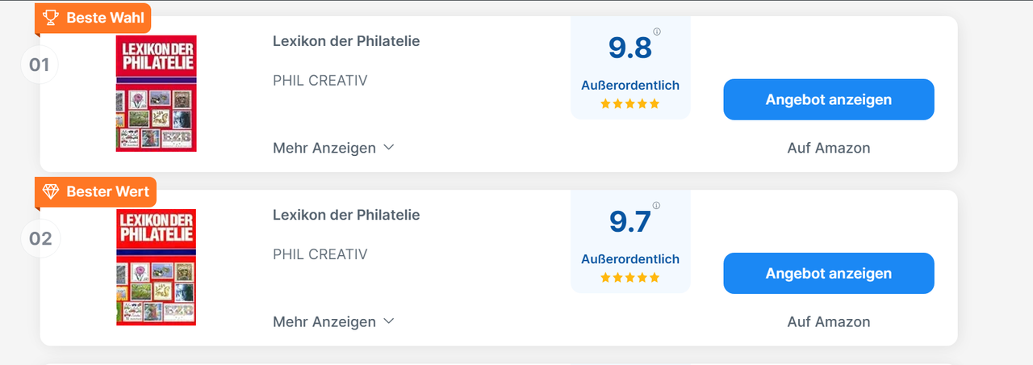Click Auf Amazon under the second offer
This screenshot has height=365, width=1033.
pos(829,321)
